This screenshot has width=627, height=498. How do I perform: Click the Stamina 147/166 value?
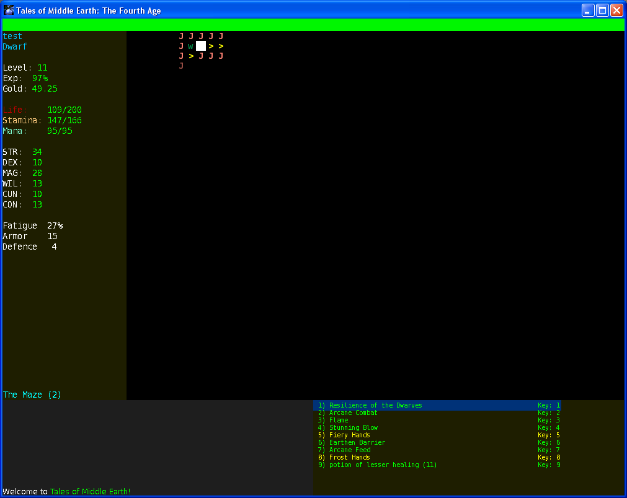(64, 120)
